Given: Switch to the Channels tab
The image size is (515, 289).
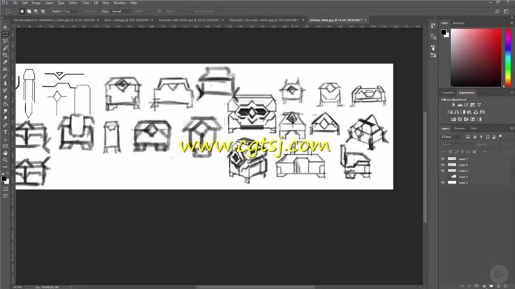Looking at the screenshot, I should [x=459, y=128].
